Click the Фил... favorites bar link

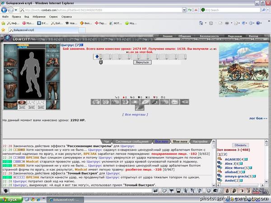pos(86,23)
